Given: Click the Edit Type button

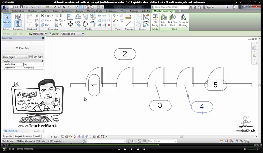Looking at the screenshot, I should (x=36, y=57).
